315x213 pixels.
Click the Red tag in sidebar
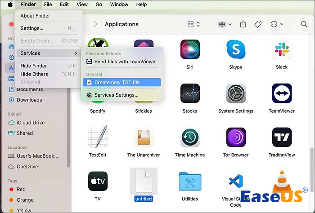[x=21, y=190]
